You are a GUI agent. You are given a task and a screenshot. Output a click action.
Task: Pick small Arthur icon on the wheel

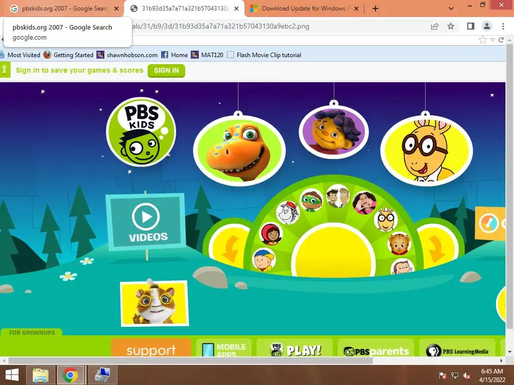[386, 220]
